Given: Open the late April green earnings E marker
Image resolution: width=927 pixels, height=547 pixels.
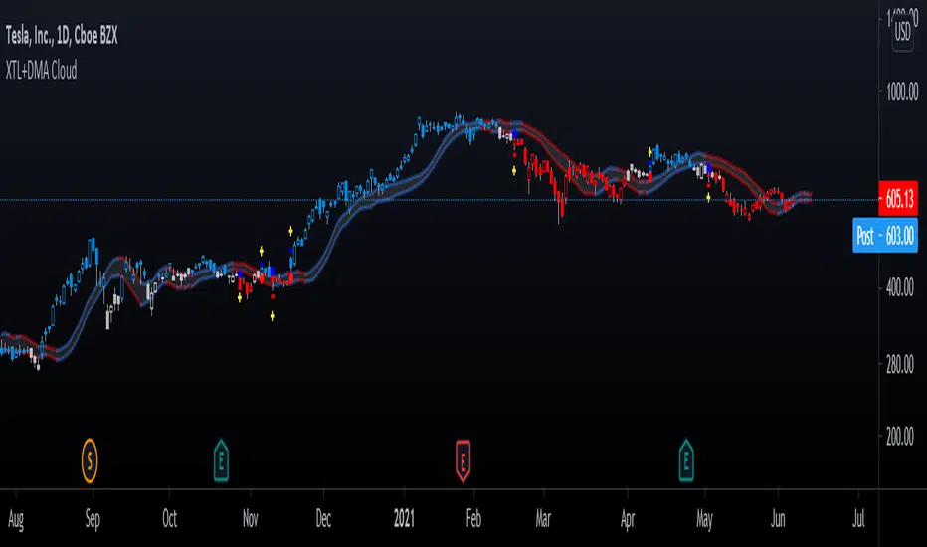Looking at the screenshot, I should click(x=686, y=460).
